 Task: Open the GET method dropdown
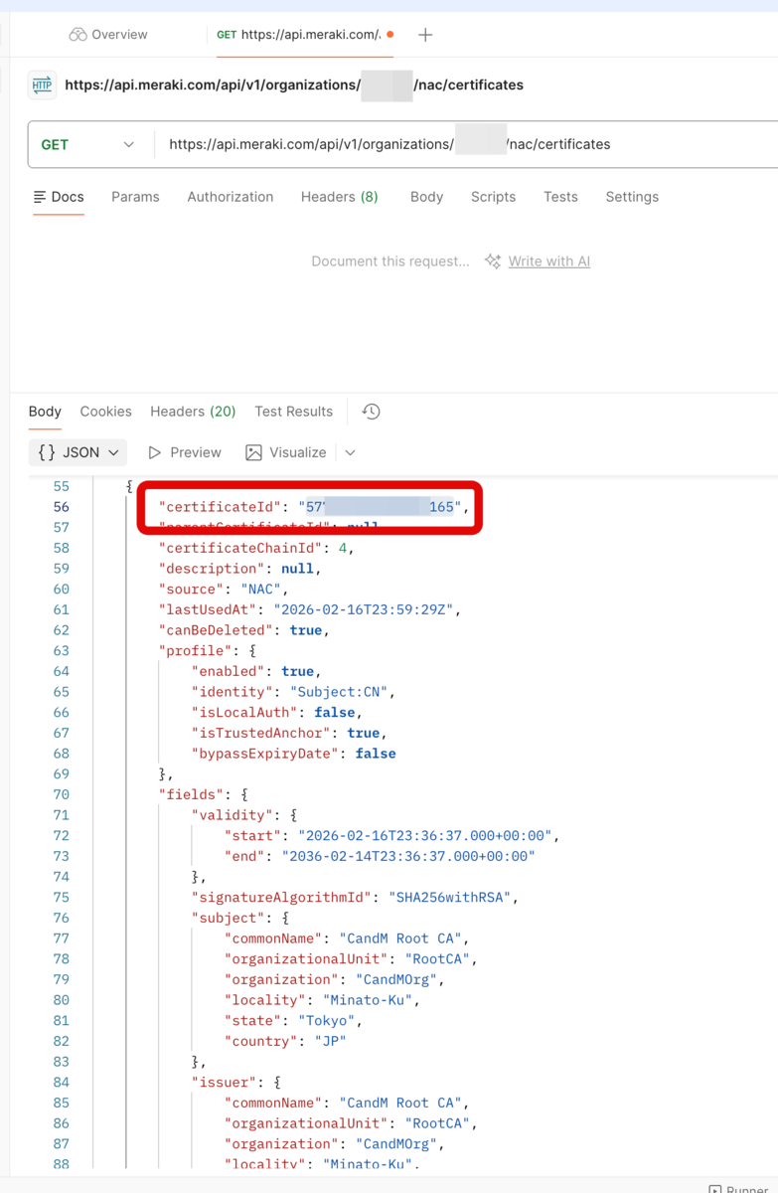point(87,144)
